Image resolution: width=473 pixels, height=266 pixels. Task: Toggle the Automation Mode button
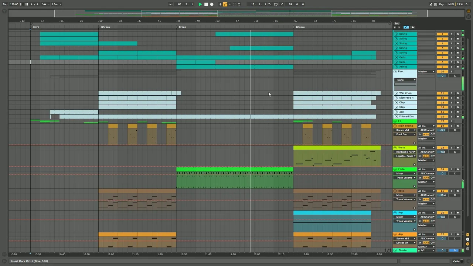(406, 27)
